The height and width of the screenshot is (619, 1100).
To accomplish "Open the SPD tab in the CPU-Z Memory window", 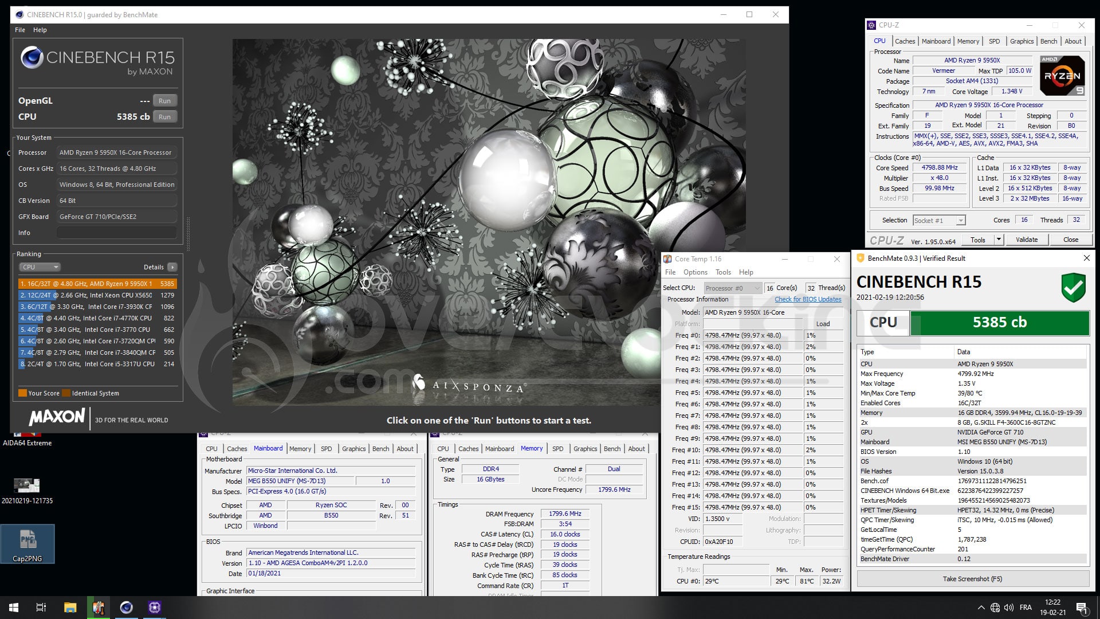I will point(557,449).
